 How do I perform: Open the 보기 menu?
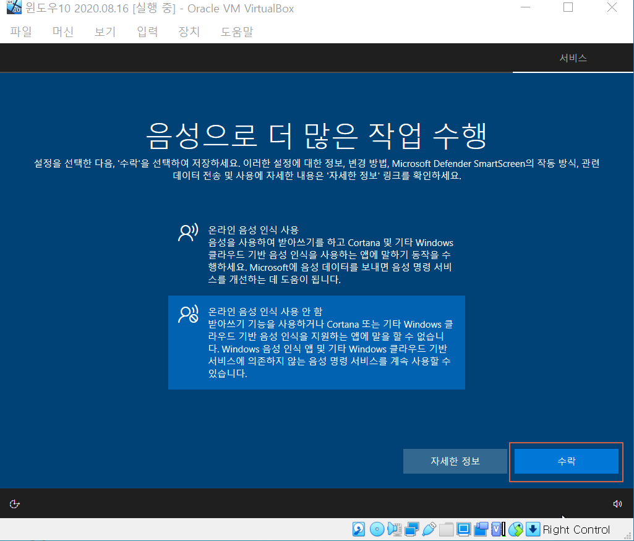click(x=105, y=32)
